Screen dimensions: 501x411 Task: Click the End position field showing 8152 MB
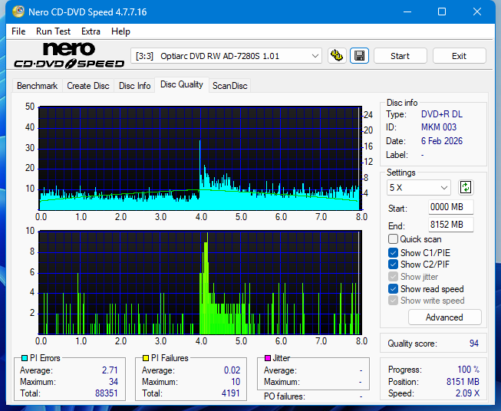point(450,225)
